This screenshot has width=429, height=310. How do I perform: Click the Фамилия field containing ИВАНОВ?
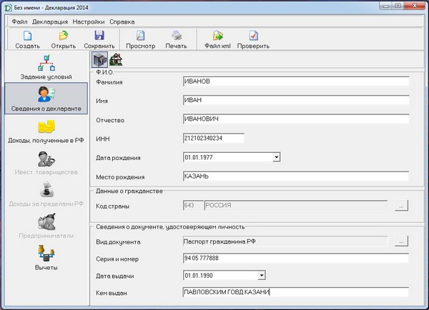(x=296, y=81)
